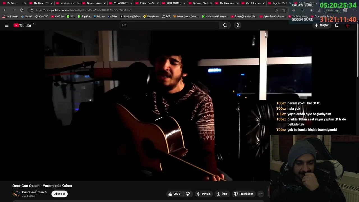The height and width of the screenshot is (202, 359).
Task: Open dashboard.kick.com bookmark
Action: (215, 17)
